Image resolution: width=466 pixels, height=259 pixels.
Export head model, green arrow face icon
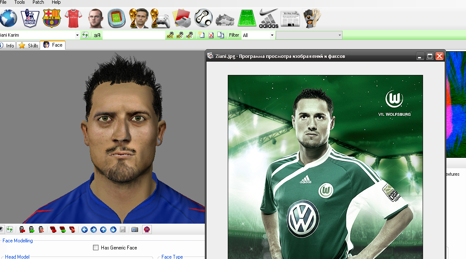pyautogui.click(x=32, y=229)
